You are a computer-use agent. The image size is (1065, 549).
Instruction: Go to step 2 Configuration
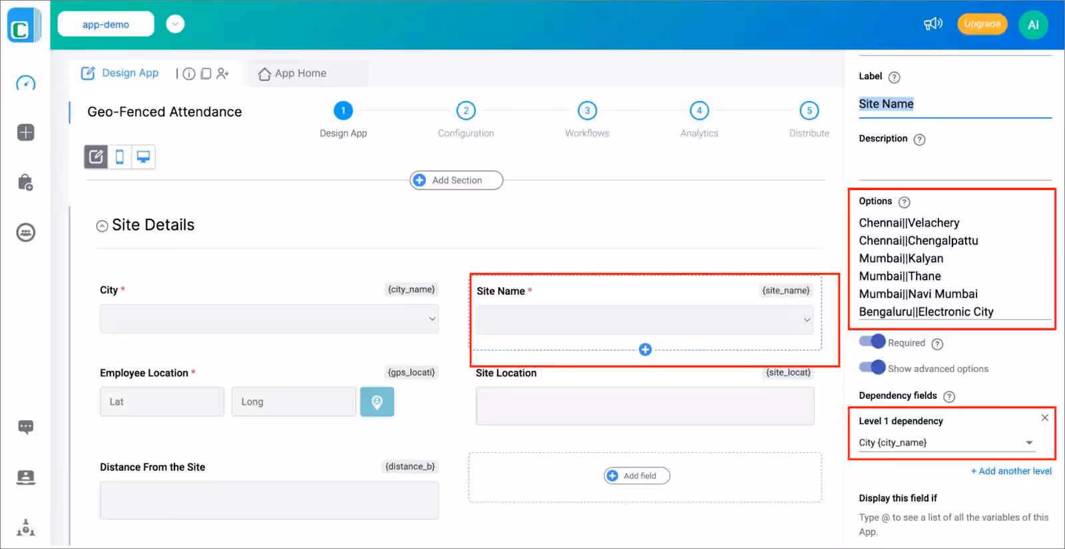pos(466,111)
